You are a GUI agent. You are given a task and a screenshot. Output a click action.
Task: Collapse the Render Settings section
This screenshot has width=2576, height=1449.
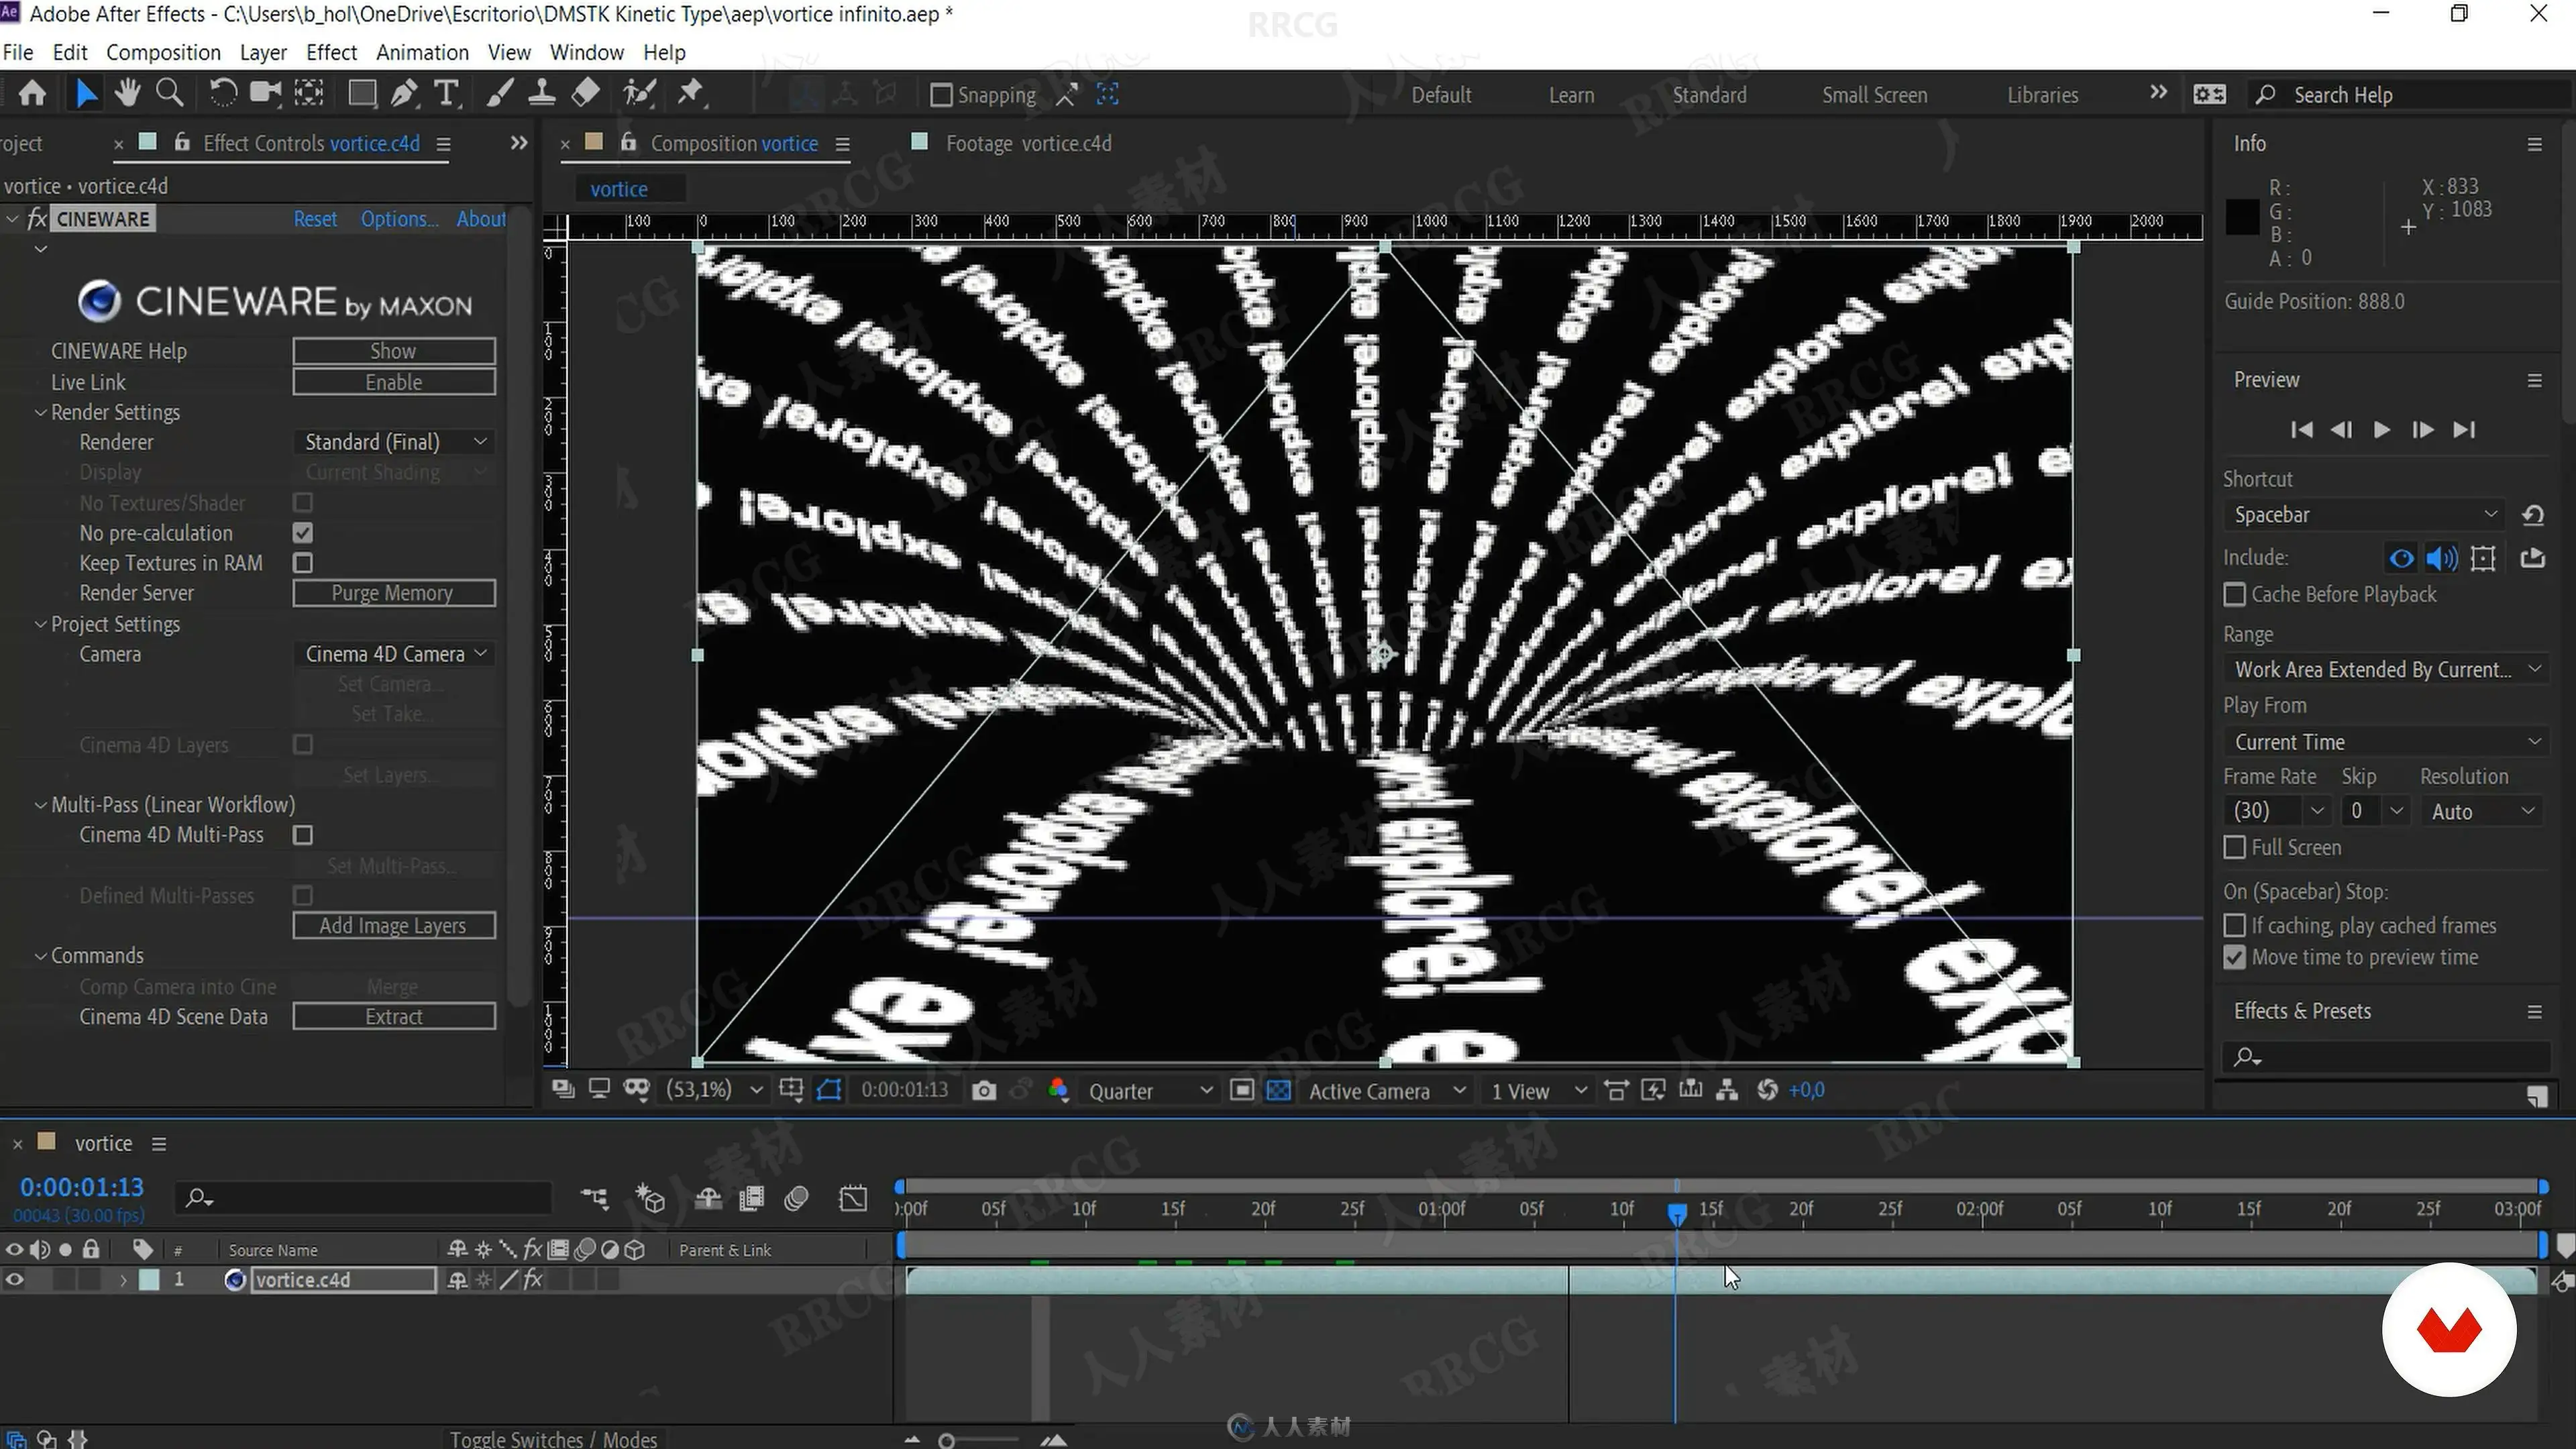click(41, 413)
